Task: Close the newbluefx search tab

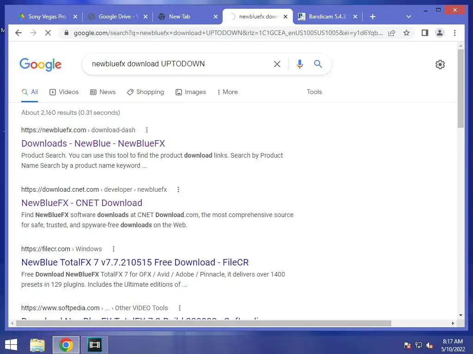Action: click(x=285, y=17)
